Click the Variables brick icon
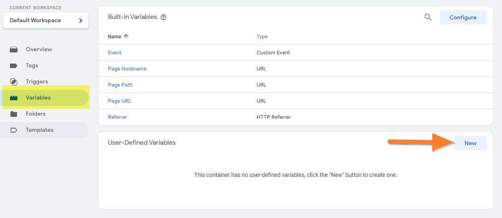 14,98
